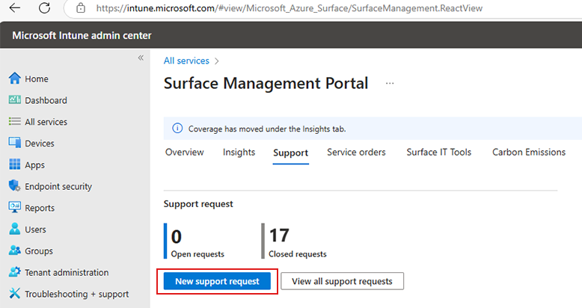Select the All services list icon
The image size is (582, 308).
coord(14,122)
